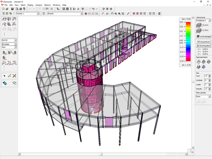Click the color palette icon in toolbar
Screen dimensions: 212x159
click(58, 9)
